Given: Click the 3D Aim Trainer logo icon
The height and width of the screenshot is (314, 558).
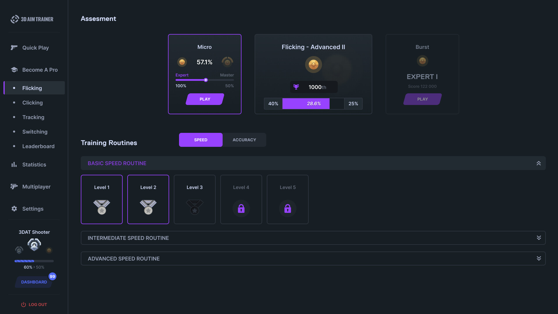Looking at the screenshot, I should pyautogui.click(x=14, y=19).
